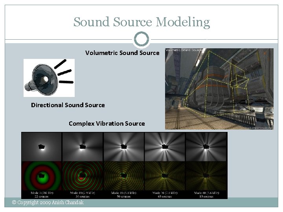
Task: Select grayscale radiation image above Mode 40
Action: (206, 147)
